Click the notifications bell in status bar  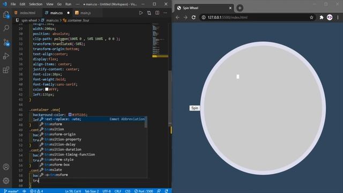coord(167,191)
